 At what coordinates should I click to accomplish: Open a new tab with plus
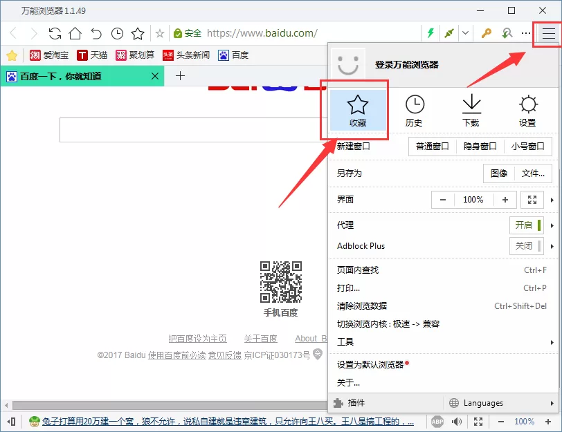tap(180, 76)
